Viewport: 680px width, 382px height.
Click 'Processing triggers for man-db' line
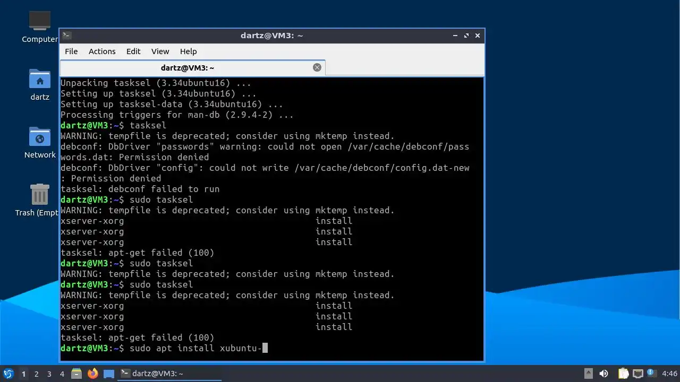[x=177, y=115]
